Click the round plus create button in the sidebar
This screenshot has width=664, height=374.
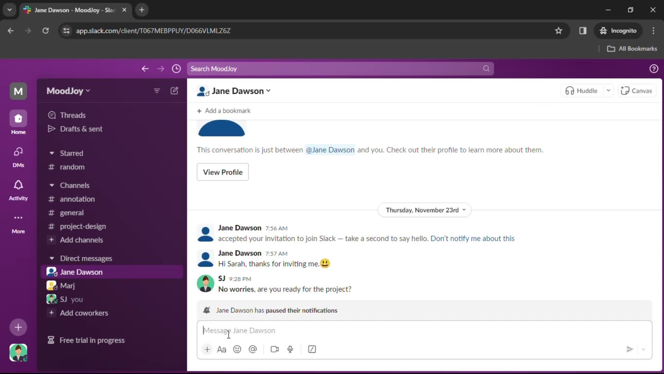(18, 327)
